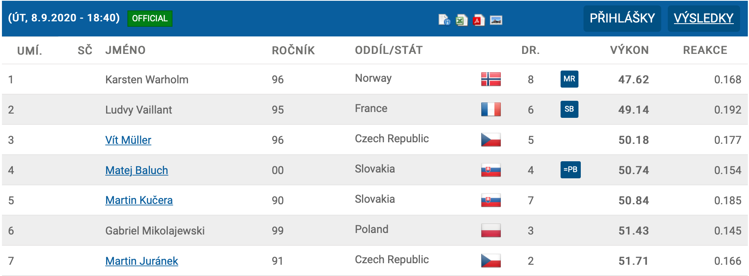Screen dimensions: 749x276
Task: Open Martin Juránek's profile link
Action: tap(142, 261)
